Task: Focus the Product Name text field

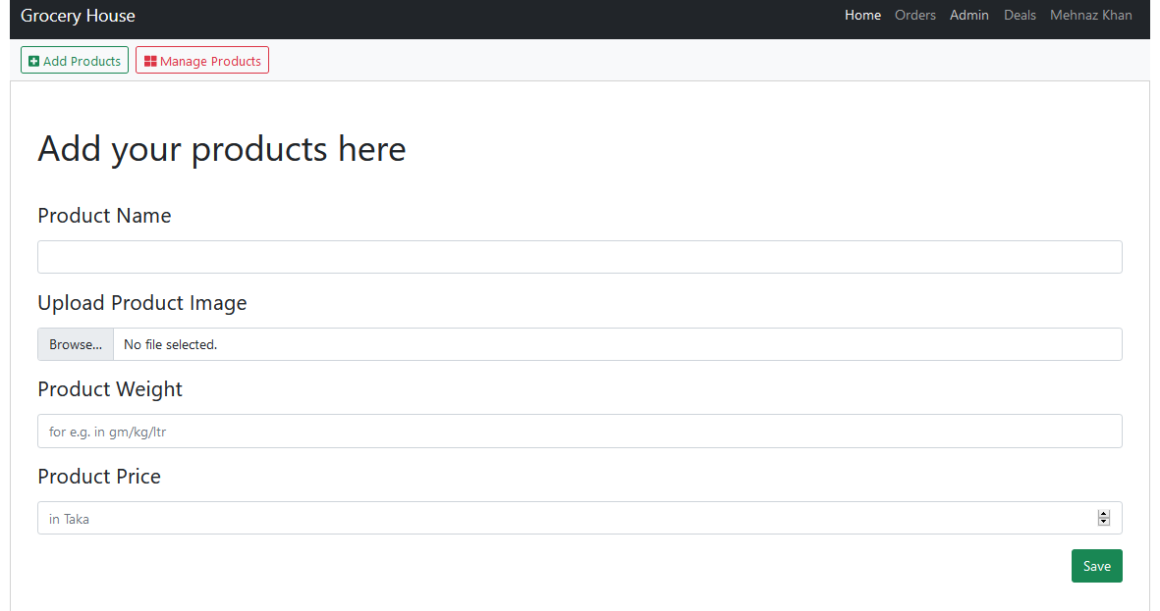Action: [580, 257]
